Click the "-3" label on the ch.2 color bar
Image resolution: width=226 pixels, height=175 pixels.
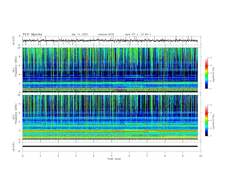pos(210,105)
